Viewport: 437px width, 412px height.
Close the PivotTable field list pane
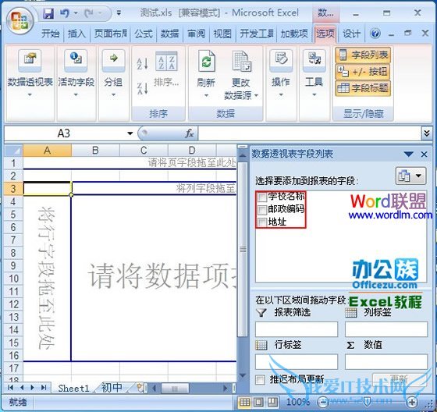[x=424, y=154]
